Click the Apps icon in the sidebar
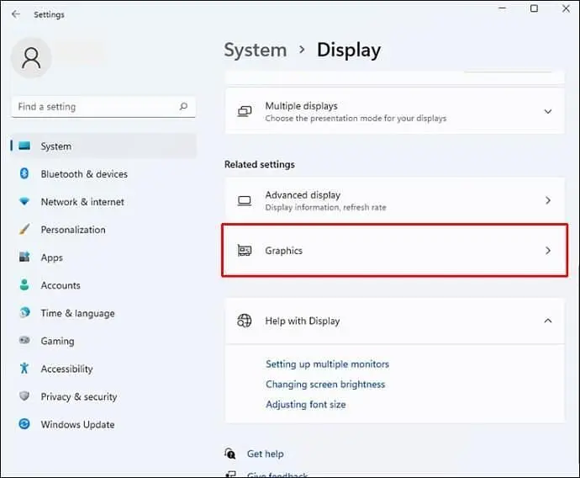Viewport: 580px width, 478px height. (24, 257)
